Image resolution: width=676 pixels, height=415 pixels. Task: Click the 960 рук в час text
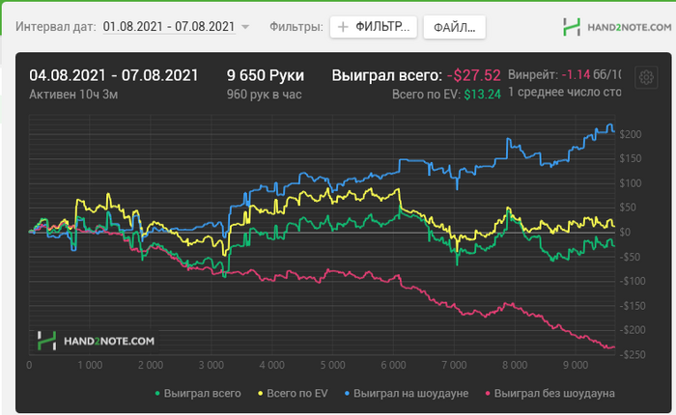265,95
